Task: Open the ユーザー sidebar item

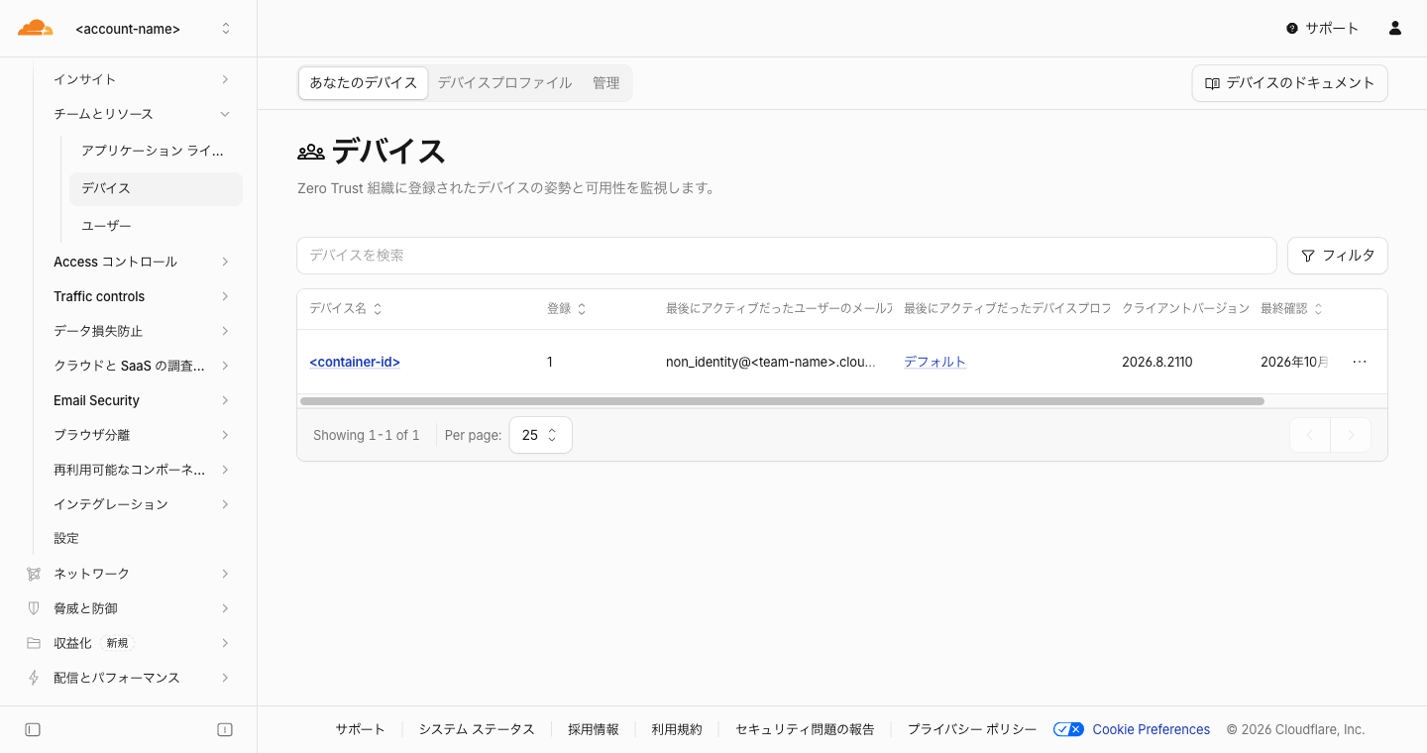Action: click(156, 226)
